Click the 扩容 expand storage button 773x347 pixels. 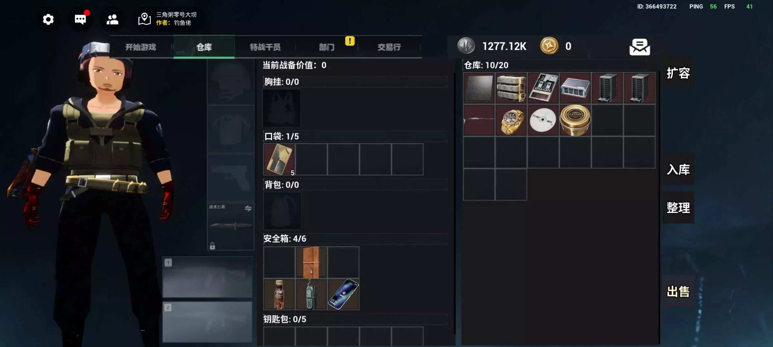(678, 73)
